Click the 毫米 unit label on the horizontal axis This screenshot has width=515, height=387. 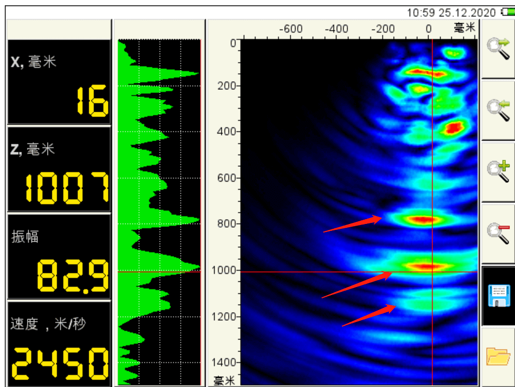(x=464, y=28)
